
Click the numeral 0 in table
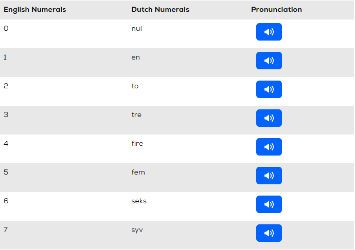point(6,28)
